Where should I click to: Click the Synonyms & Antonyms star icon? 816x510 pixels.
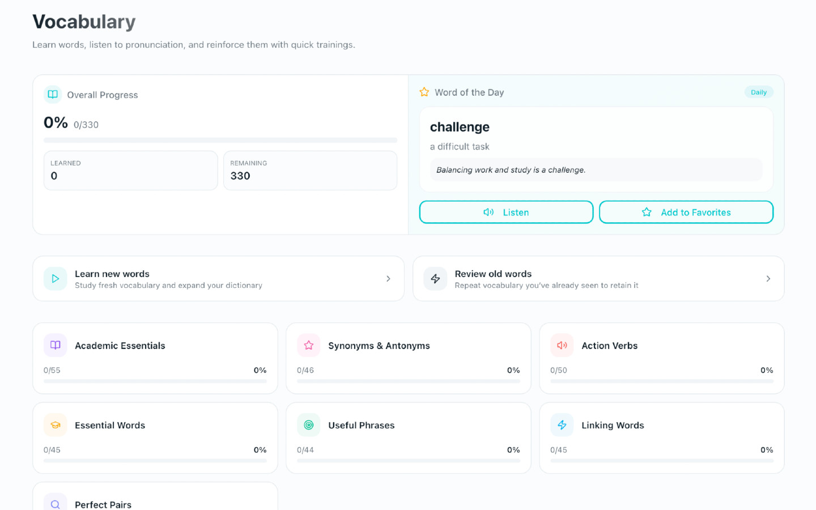tap(309, 345)
